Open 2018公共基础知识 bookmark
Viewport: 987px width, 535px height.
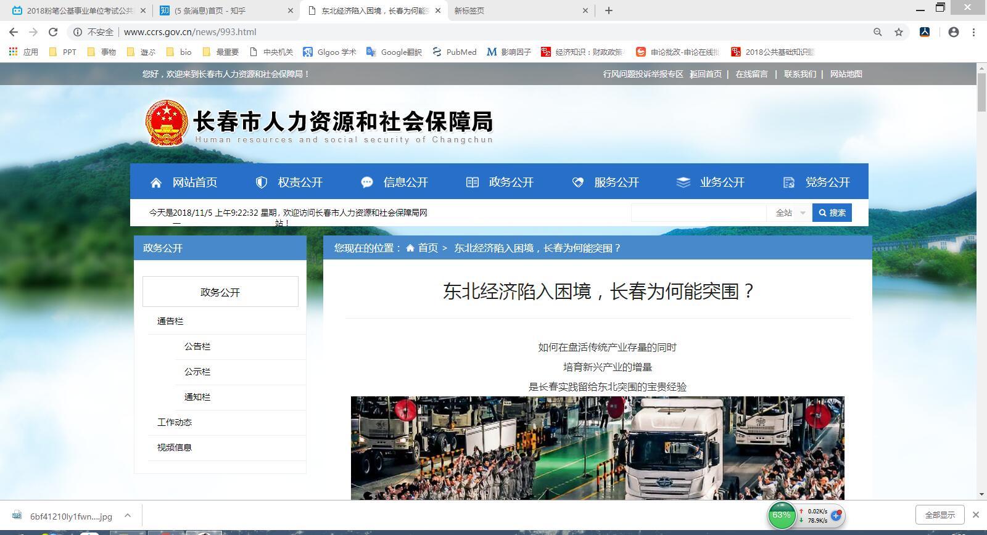773,52
